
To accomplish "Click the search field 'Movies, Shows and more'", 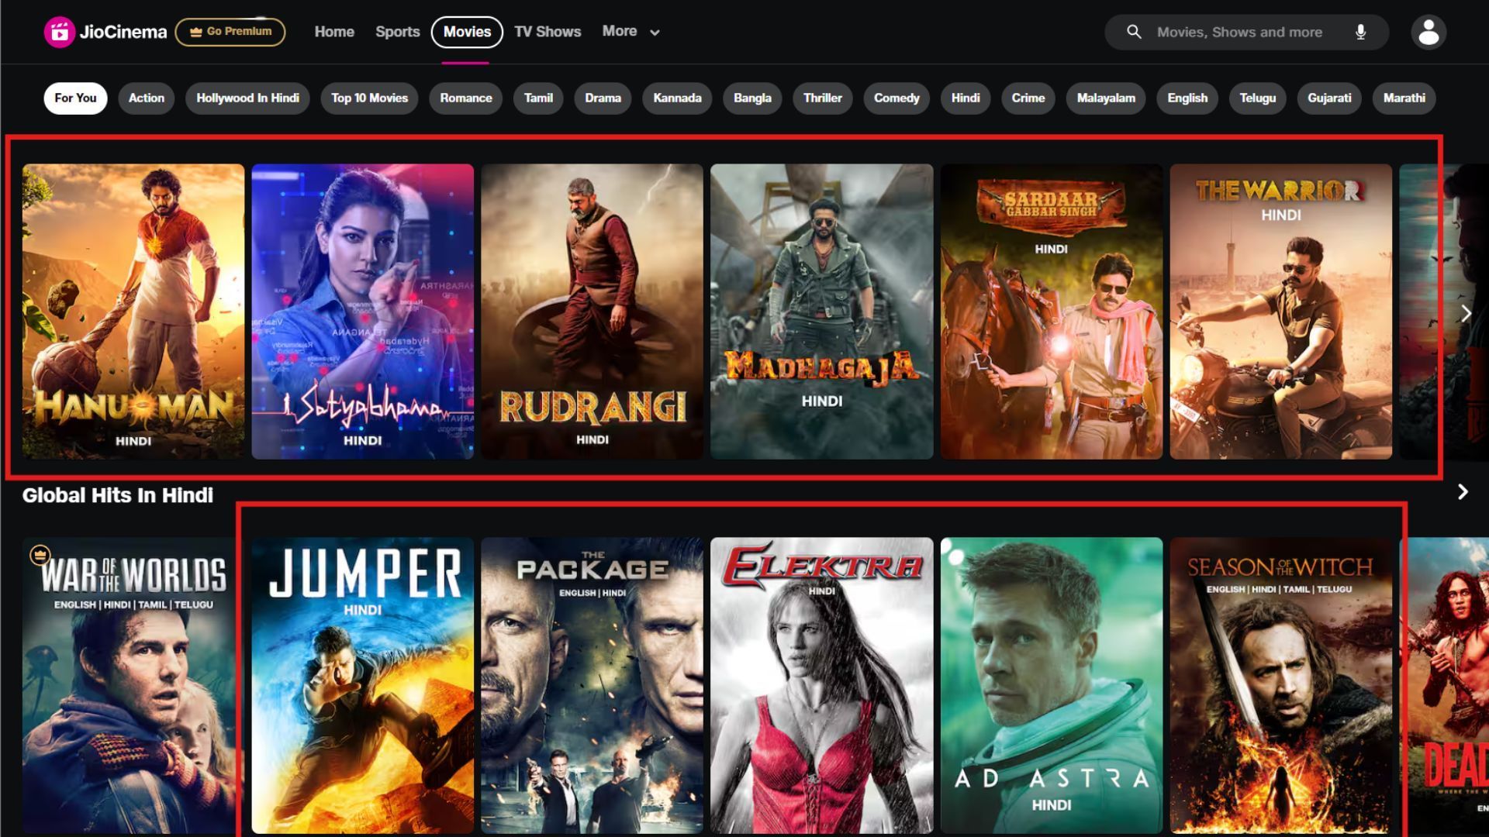I will pyautogui.click(x=1246, y=32).
